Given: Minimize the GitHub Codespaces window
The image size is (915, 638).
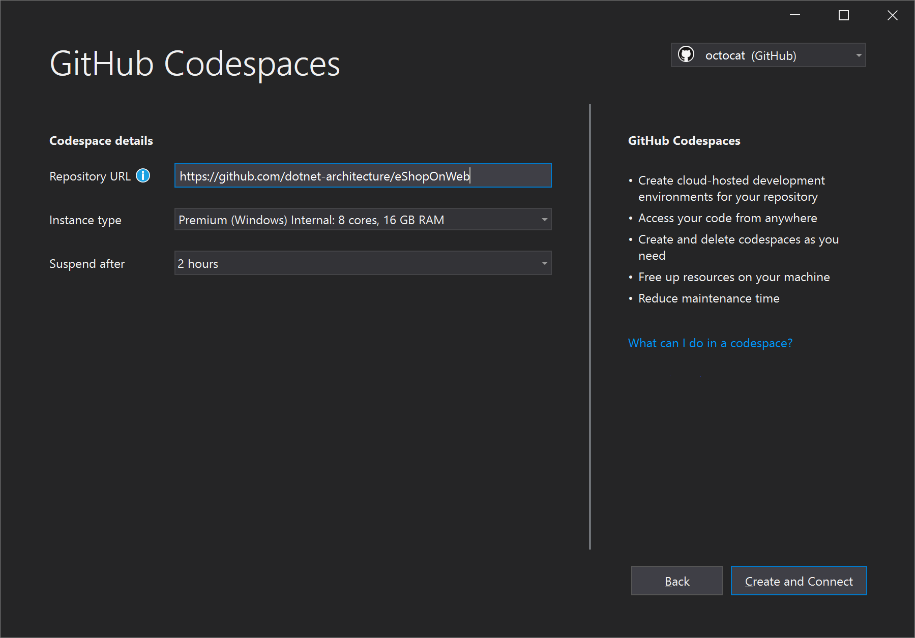Looking at the screenshot, I should (795, 15).
